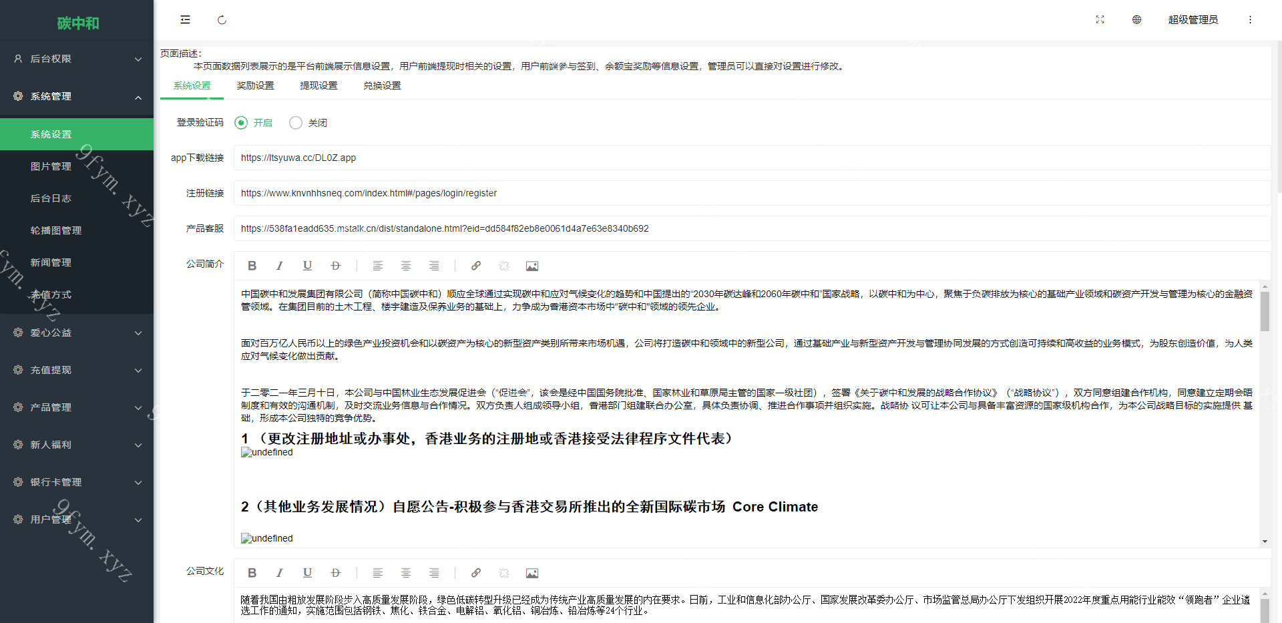Expand the 充值提现 sidebar menu
The height and width of the screenshot is (623, 1282).
click(77, 370)
